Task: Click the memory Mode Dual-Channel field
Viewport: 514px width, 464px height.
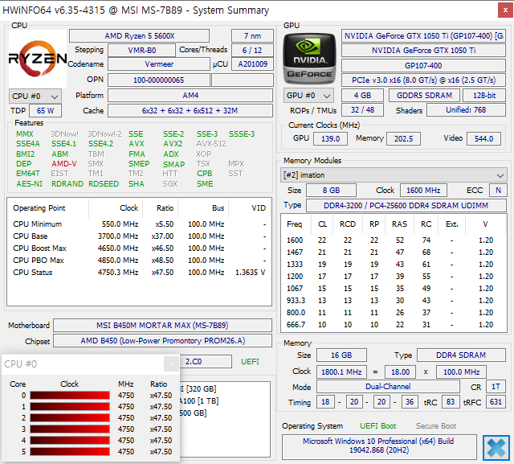Action: 388,387
